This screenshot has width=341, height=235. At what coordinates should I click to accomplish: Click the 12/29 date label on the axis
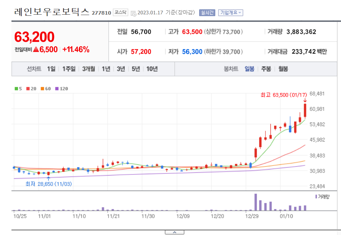(x=252, y=216)
